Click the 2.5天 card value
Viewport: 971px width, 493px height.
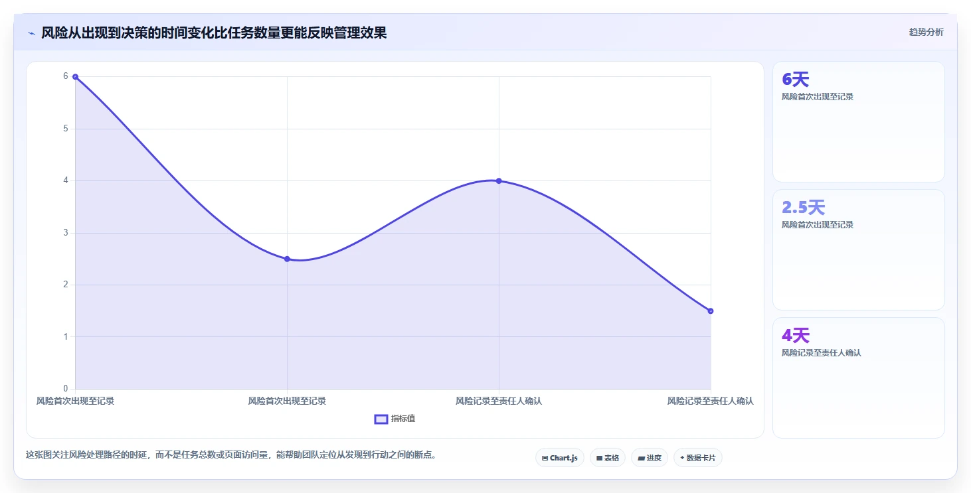(804, 208)
